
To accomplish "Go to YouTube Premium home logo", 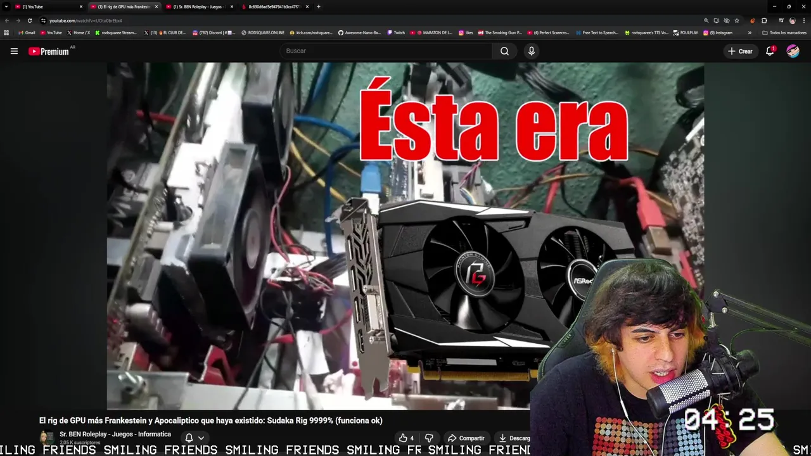I will click(49, 51).
